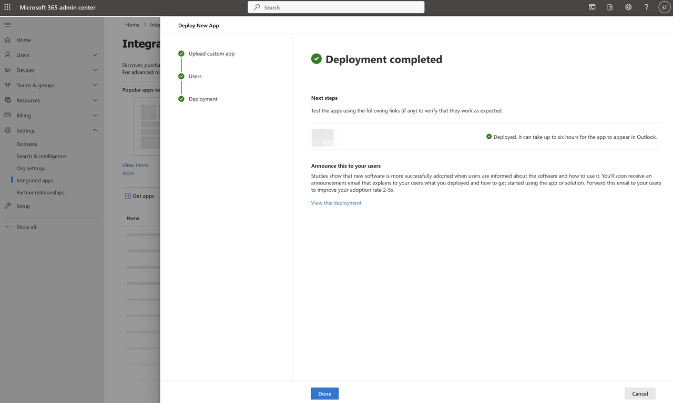Click the Cancel button
Viewport: 673px width, 403px height.
click(640, 394)
